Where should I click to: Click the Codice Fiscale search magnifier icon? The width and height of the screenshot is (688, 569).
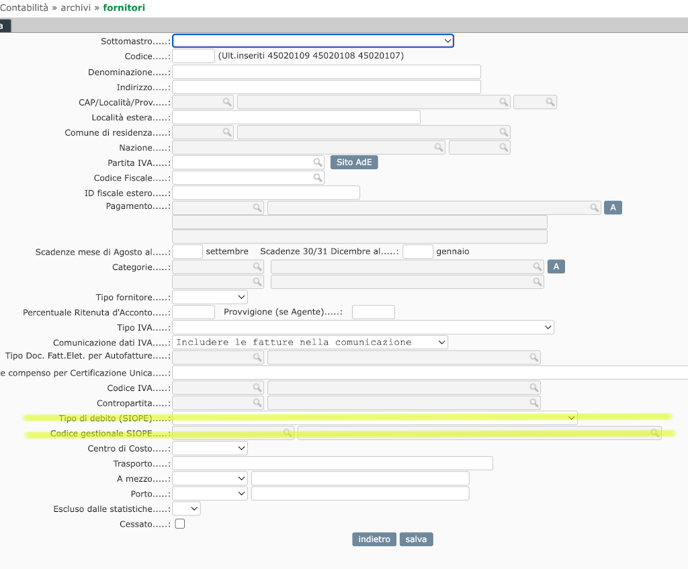click(x=318, y=177)
